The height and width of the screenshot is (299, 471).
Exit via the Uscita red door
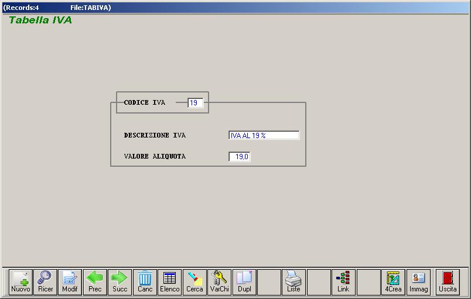(448, 282)
